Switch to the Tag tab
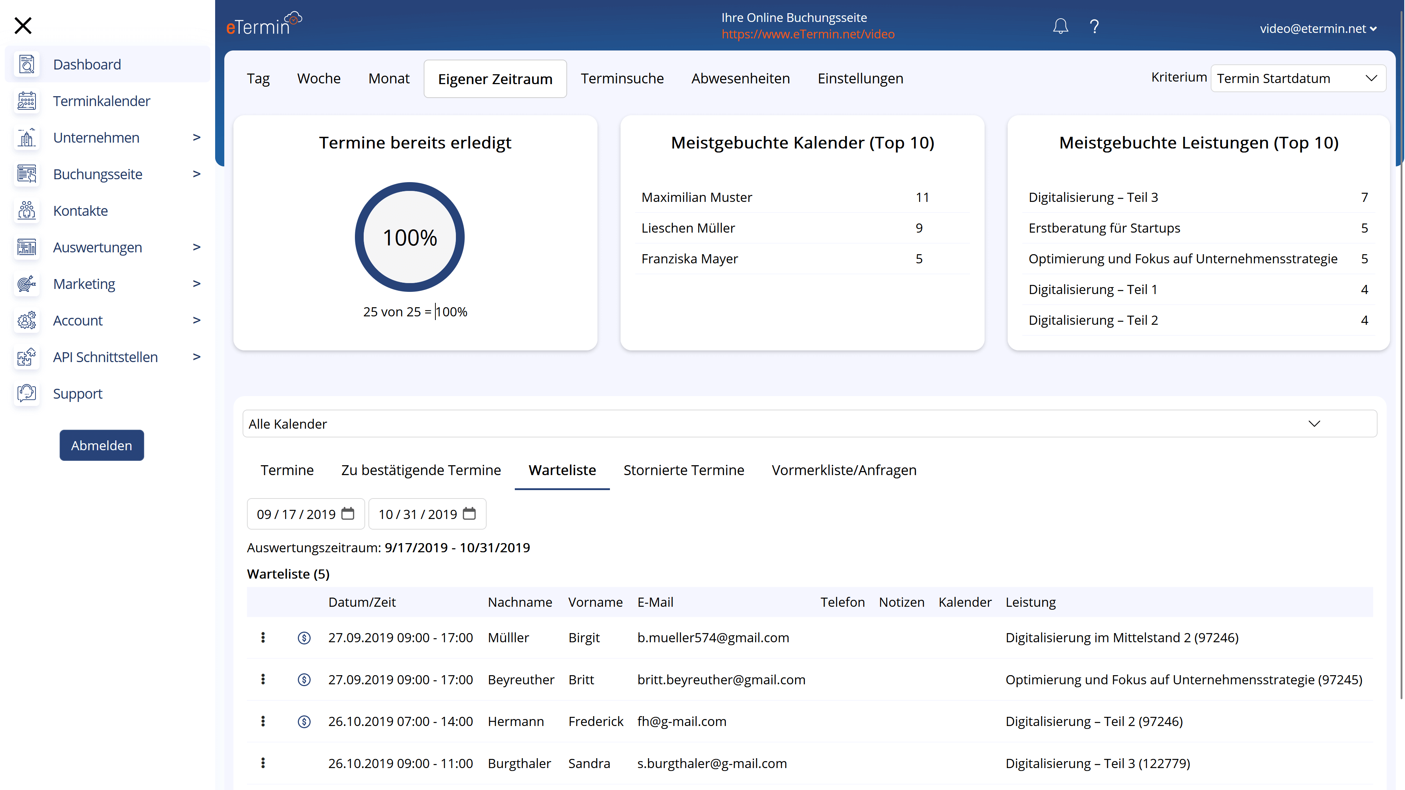 click(258, 79)
